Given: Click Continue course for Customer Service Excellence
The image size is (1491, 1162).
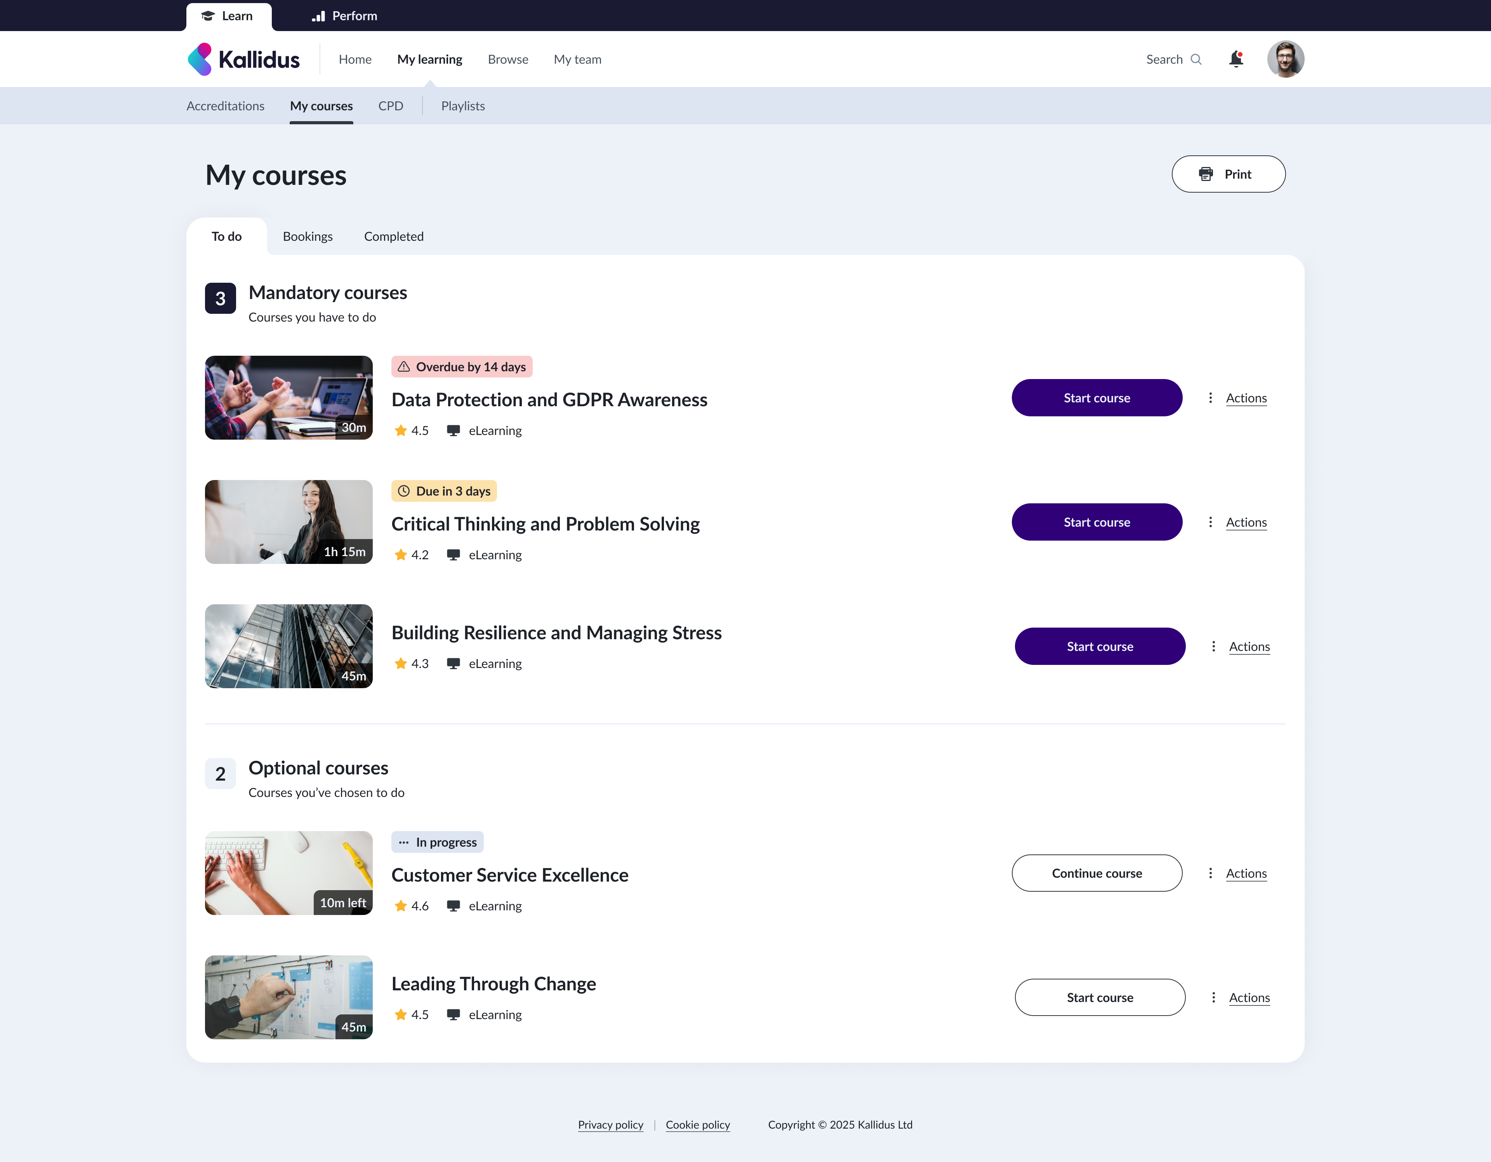Looking at the screenshot, I should (1097, 873).
